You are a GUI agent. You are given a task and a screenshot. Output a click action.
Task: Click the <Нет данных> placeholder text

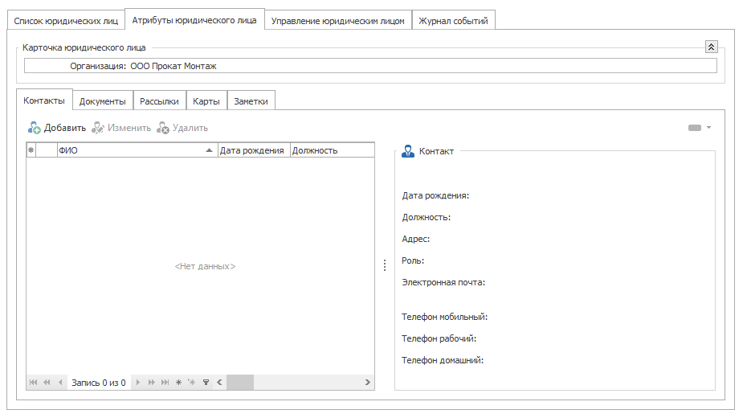[x=205, y=266]
